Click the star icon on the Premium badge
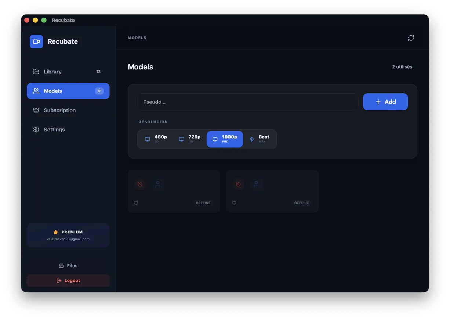This screenshot has width=450, height=320. 55,232
